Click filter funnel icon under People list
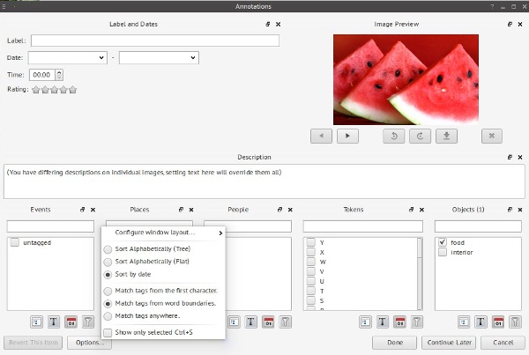Viewport: 529px width, 355px height. (x=285, y=322)
